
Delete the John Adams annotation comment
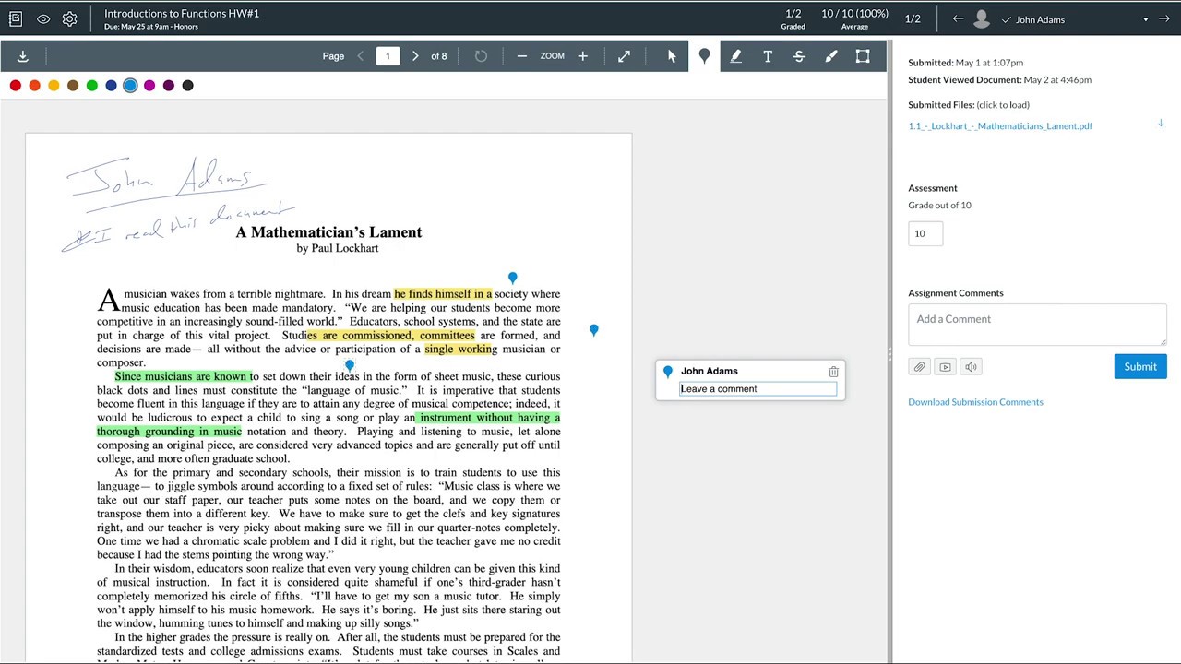[x=833, y=372]
